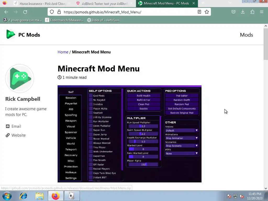This screenshot has height=201, width=268.
Task: Follow the Home breadcrumb link
Action: [x=63, y=52]
